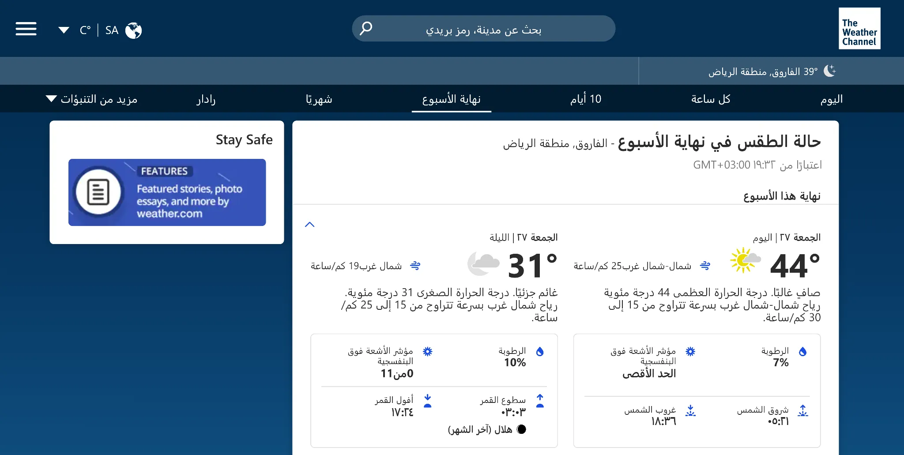The height and width of the screenshot is (455, 904).
Task: Select the globe language icon
Action: click(134, 30)
